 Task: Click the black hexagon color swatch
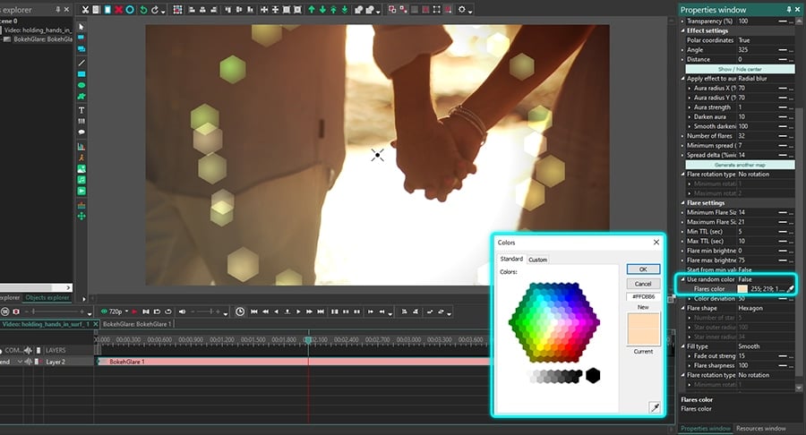(x=592, y=376)
